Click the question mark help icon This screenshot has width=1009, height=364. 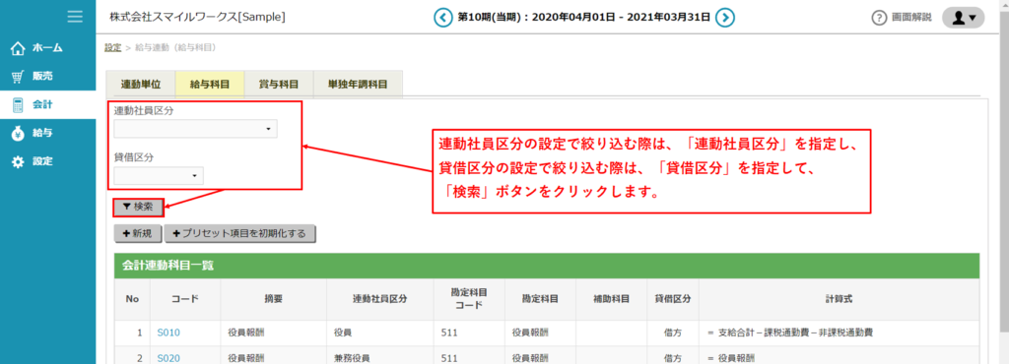[x=879, y=18]
